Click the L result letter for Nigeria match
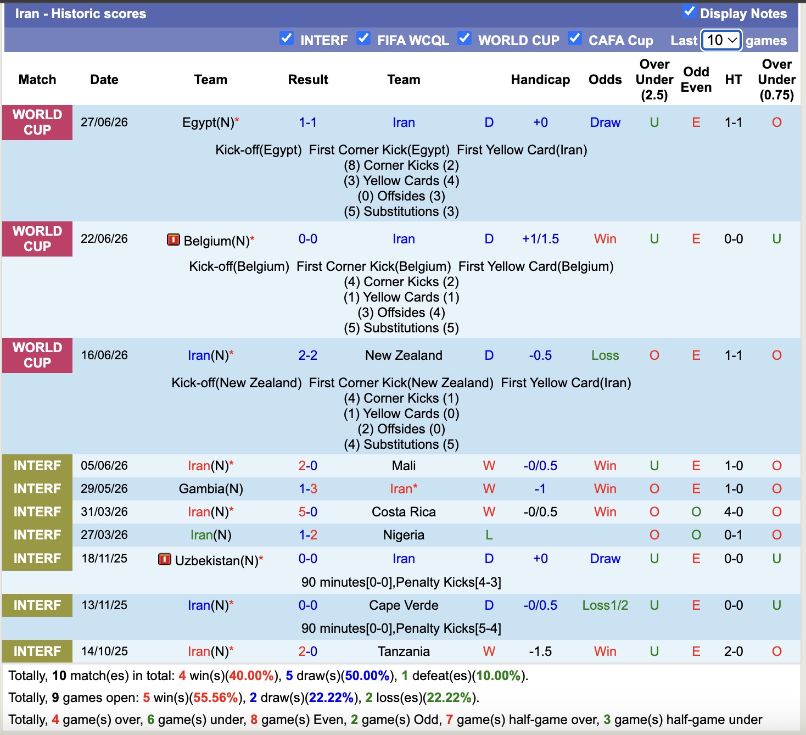This screenshot has width=806, height=735. 489,535
